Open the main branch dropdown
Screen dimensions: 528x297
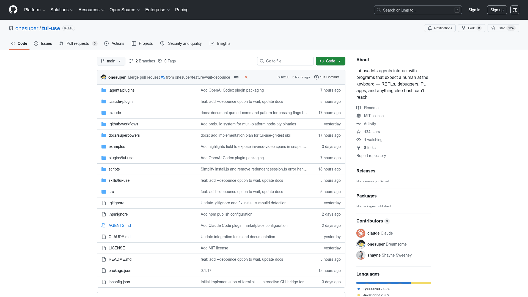tap(111, 61)
